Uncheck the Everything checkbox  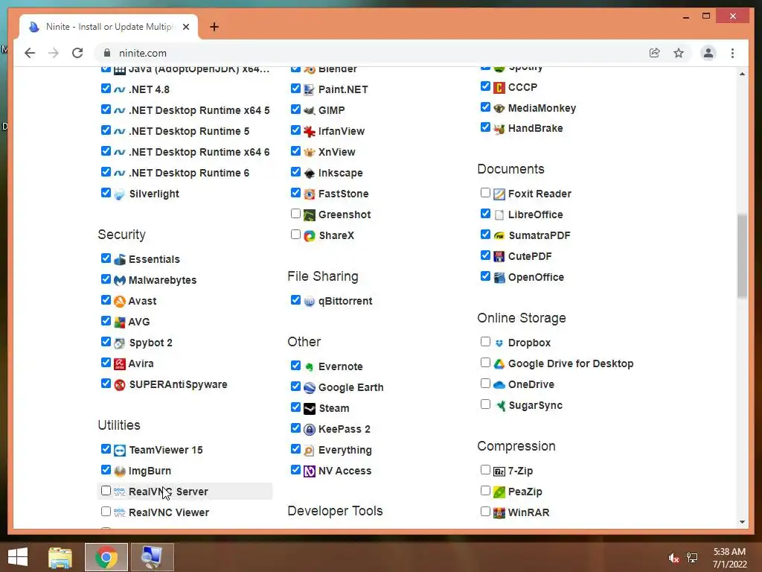coord(295,449)
